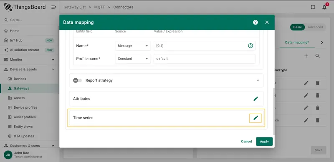Open the Name source dropdown showing Message
Viewport: 334px width, 162px height.
pyautogui.click(x=133, y=46)
